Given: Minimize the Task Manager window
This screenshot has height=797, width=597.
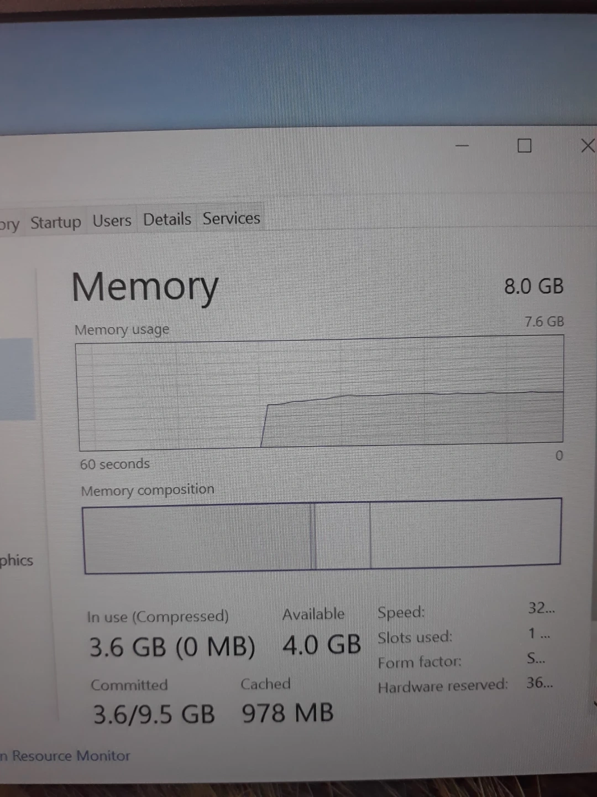Looking at the screenshot, I should [462, 146].
